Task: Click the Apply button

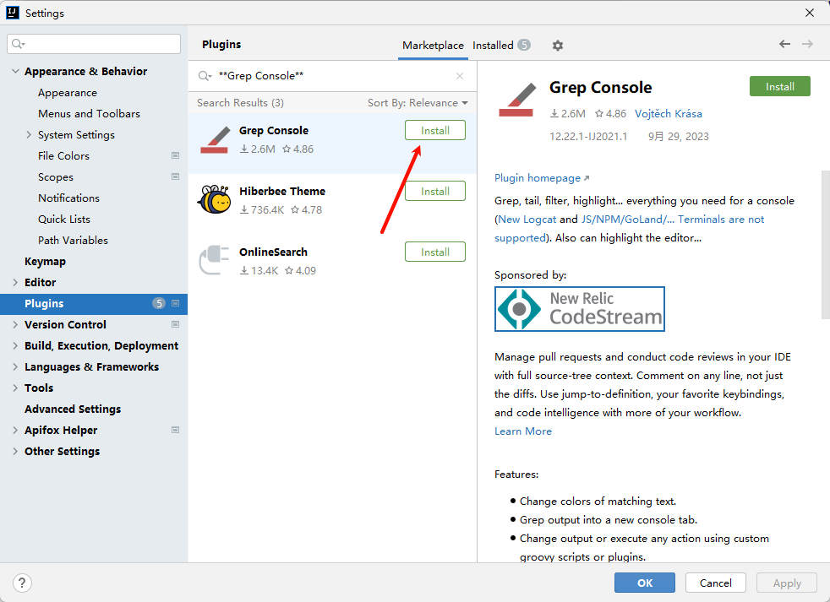Action: [787, 583]
